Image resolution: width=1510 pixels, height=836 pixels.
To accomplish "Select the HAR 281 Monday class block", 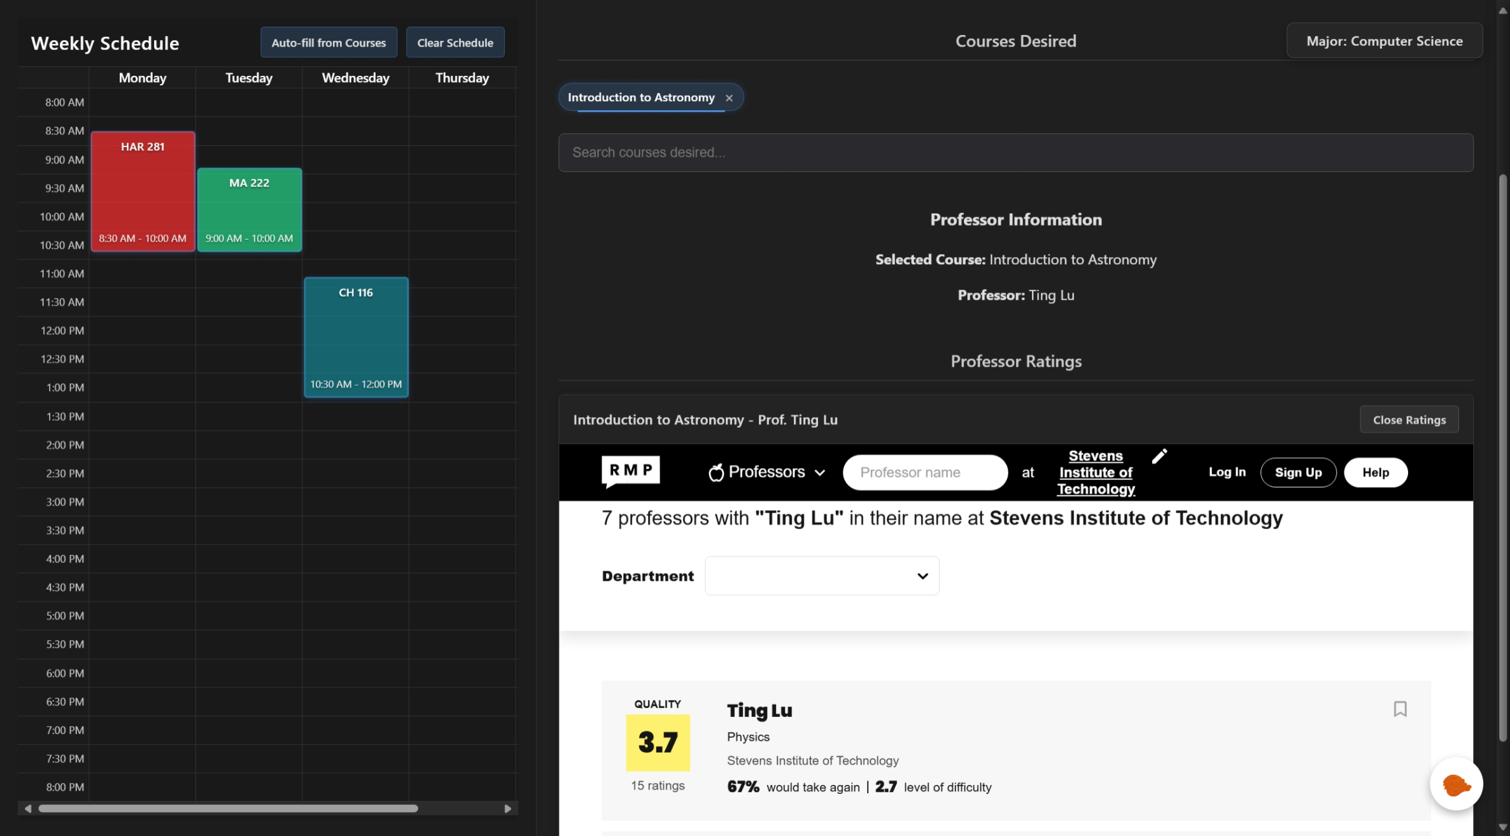I will click(143, 191).
